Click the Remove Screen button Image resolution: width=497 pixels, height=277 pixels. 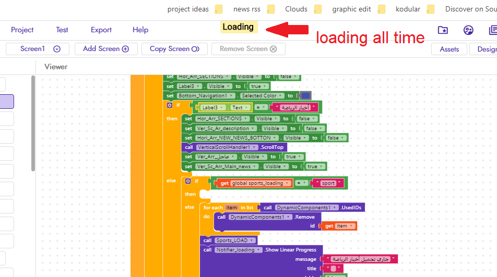pos(249,49)
